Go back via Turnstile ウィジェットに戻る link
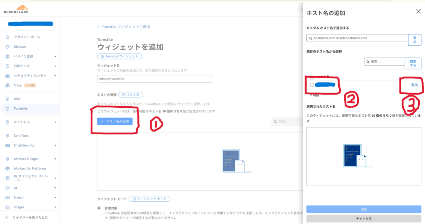Viewport: 425px width, 224px height. tap(124, 27)
